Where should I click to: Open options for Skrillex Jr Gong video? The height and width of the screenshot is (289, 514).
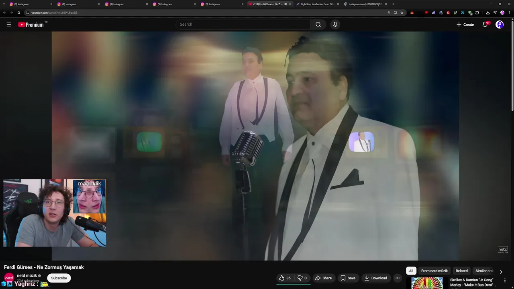pos(505,281)
